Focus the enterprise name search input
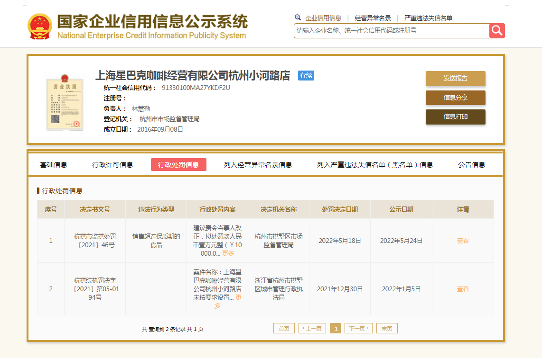Screen dimensions: 542x358 point(392,31)
